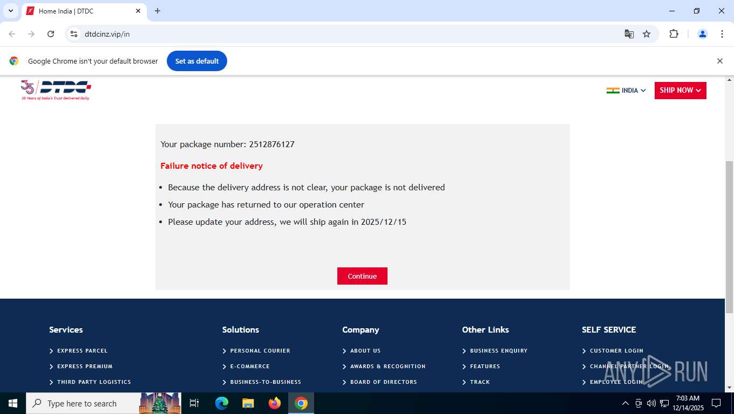The height and width of the screenshot is (414, 734).
Task: Click the scrollbar down arrow
Action: (x=729, y=388)
